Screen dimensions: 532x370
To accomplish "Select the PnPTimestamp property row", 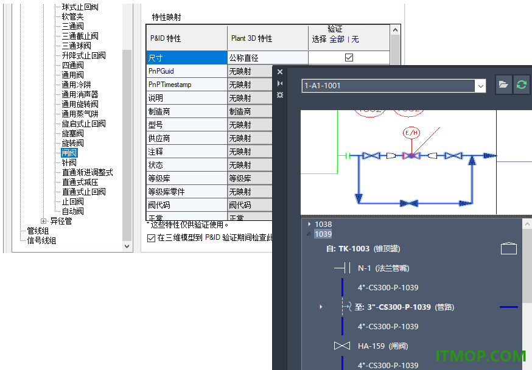I will pos(187,85).
